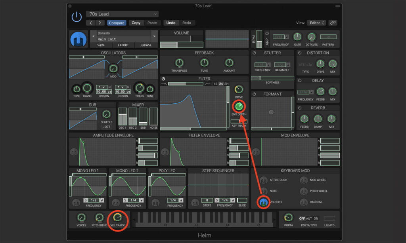
Task: Click the ARP frequency note sync icon
Action: 287,37
